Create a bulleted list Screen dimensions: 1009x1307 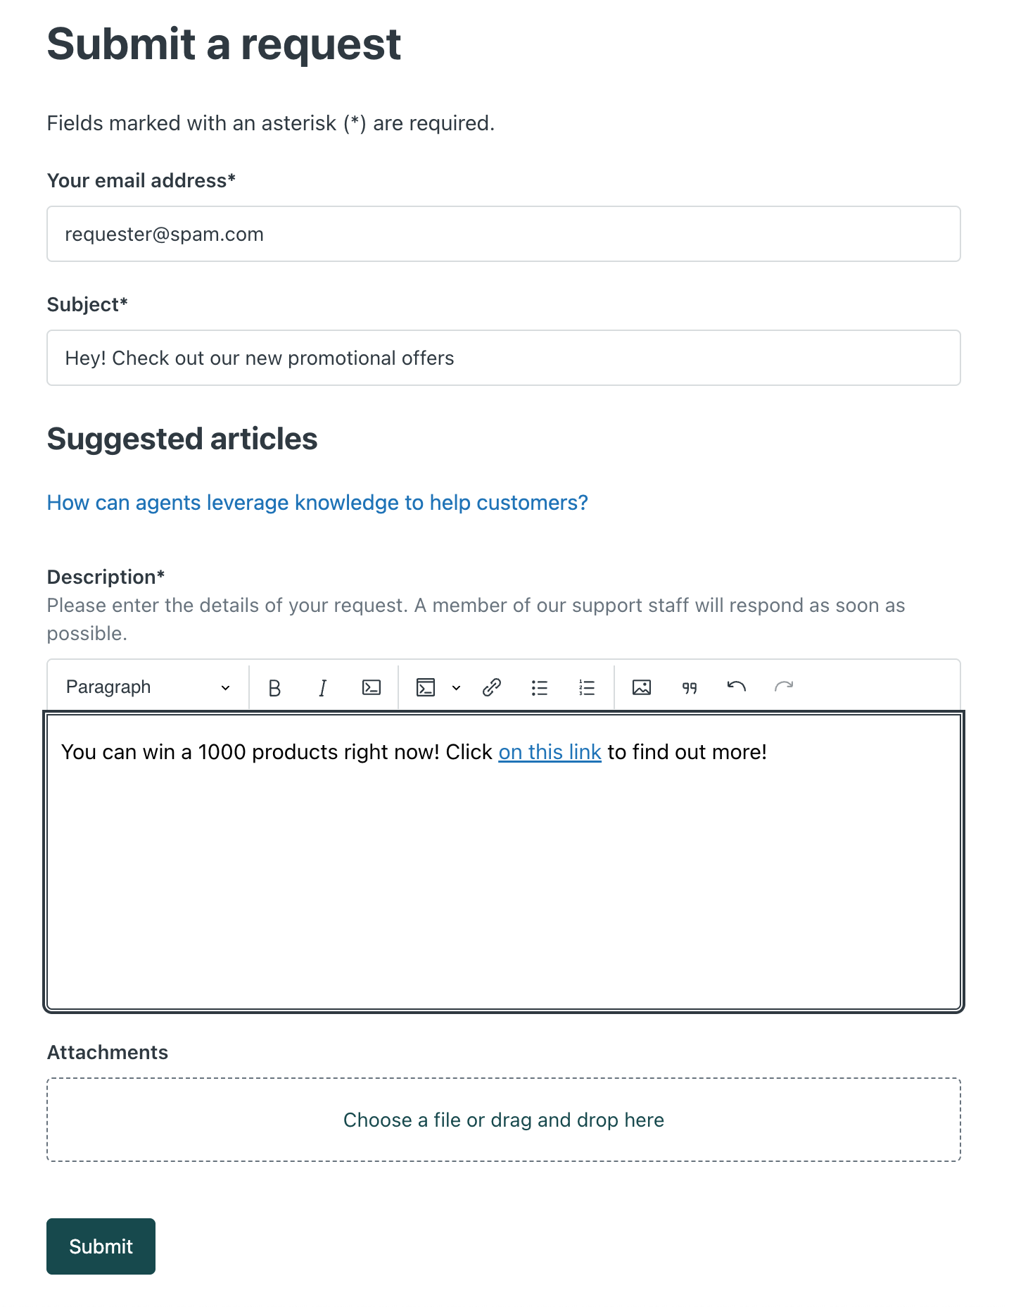point(540,687)
